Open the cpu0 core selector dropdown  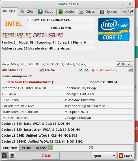click(104, 156)
